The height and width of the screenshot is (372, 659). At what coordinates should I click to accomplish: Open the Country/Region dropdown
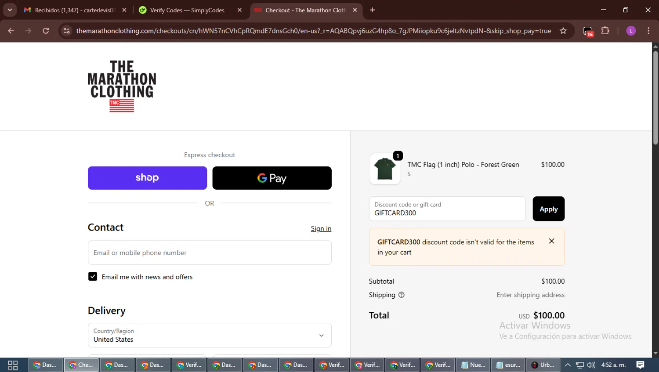210,335
